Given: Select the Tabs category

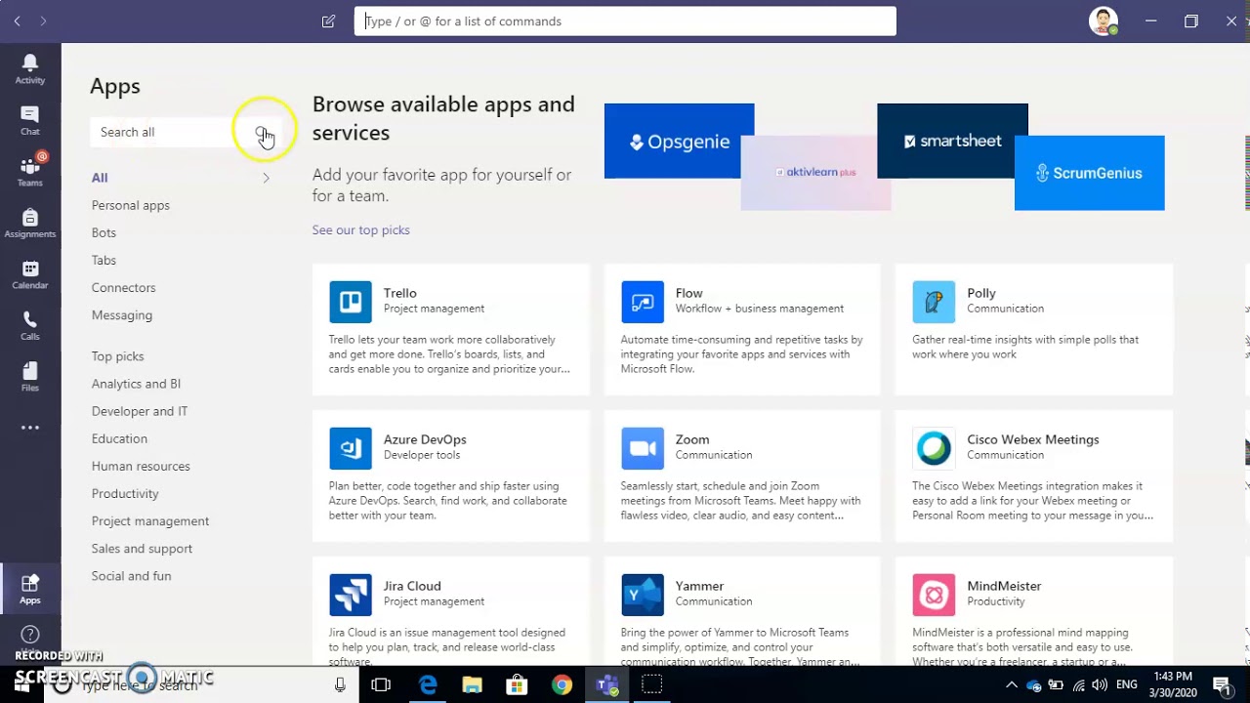Looking at the screenshot, I should click(104, 260).
